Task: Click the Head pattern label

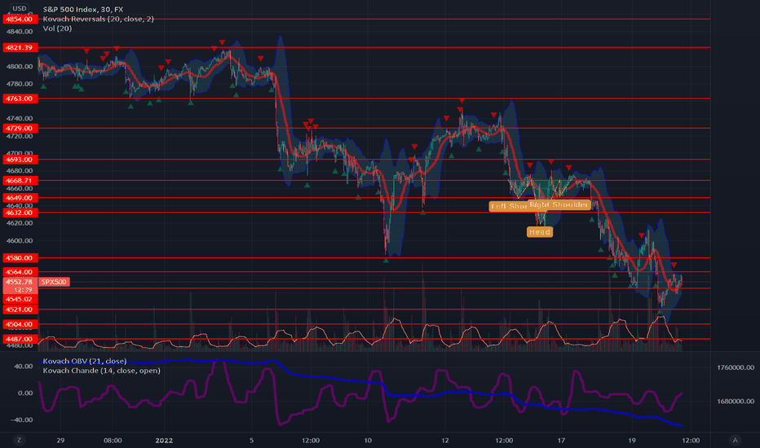Action: click(x=540, y=232)
